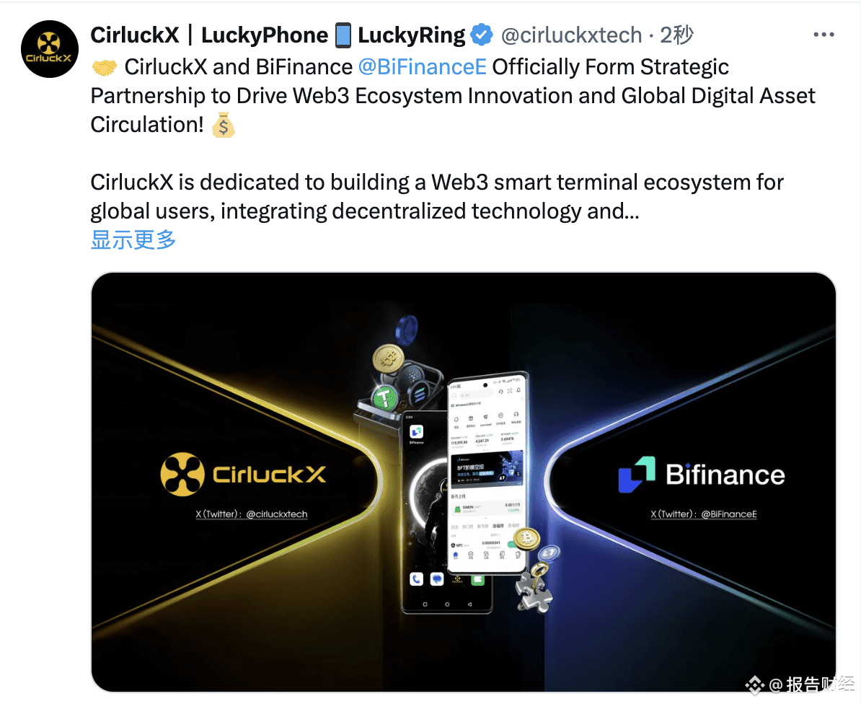861x704 pixels.
Task: Open the white phone screenshot in the image
Action: pyautogui.click(x=487, y=472)
